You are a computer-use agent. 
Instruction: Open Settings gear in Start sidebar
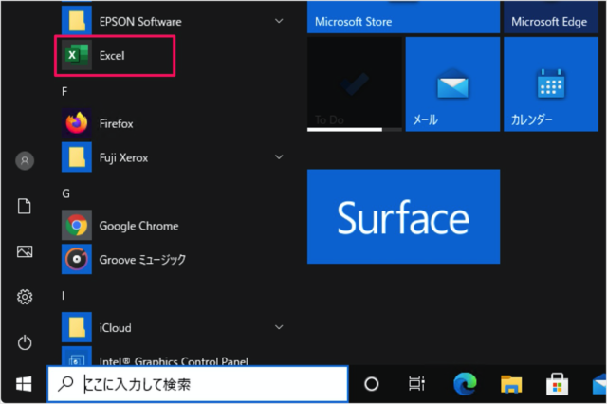point(25,297)
